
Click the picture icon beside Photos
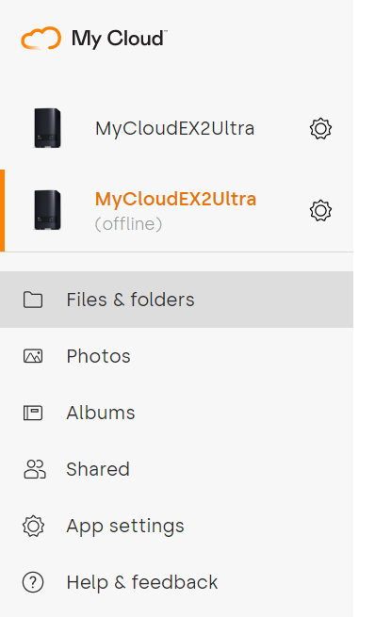[x=33, y=356]
